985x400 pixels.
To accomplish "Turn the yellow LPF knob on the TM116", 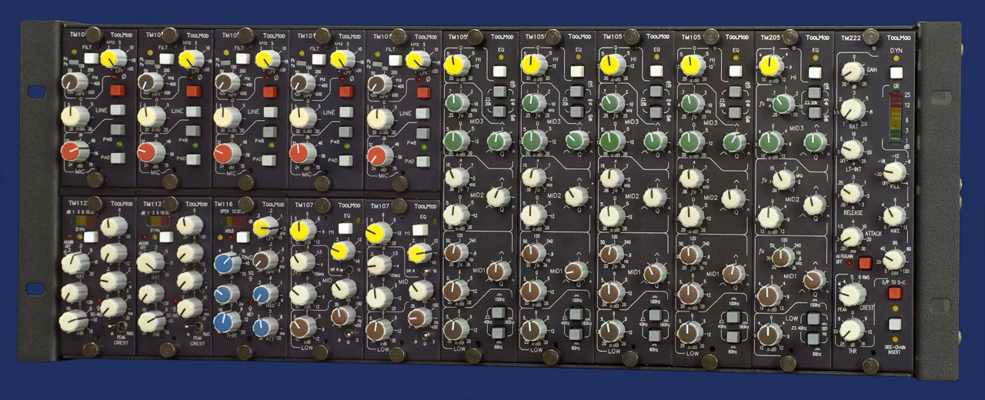I will coord(266,226).
